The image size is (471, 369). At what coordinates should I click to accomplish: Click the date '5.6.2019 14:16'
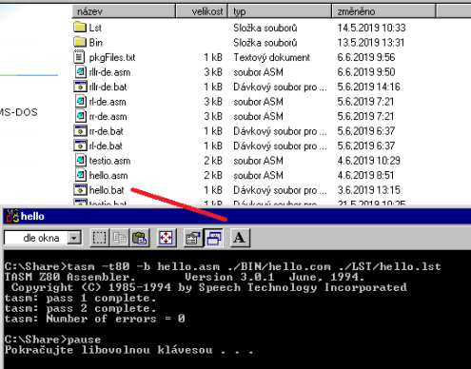[x=368, y=87]
